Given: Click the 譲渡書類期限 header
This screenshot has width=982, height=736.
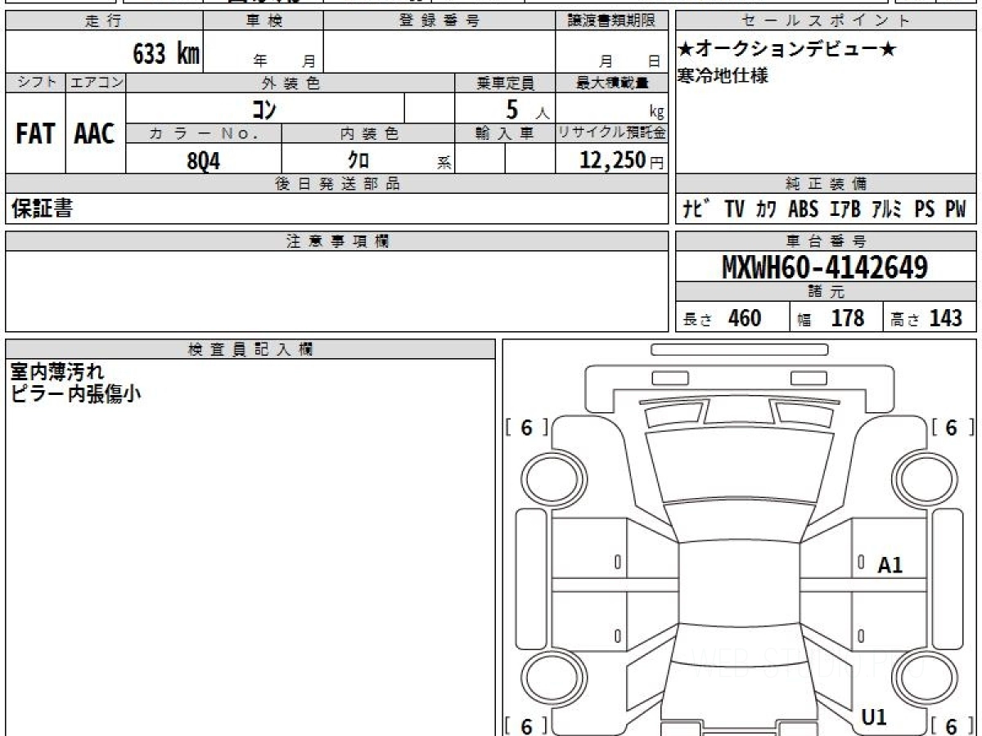Looking at the screenshot, I should (x=612, y=21).
